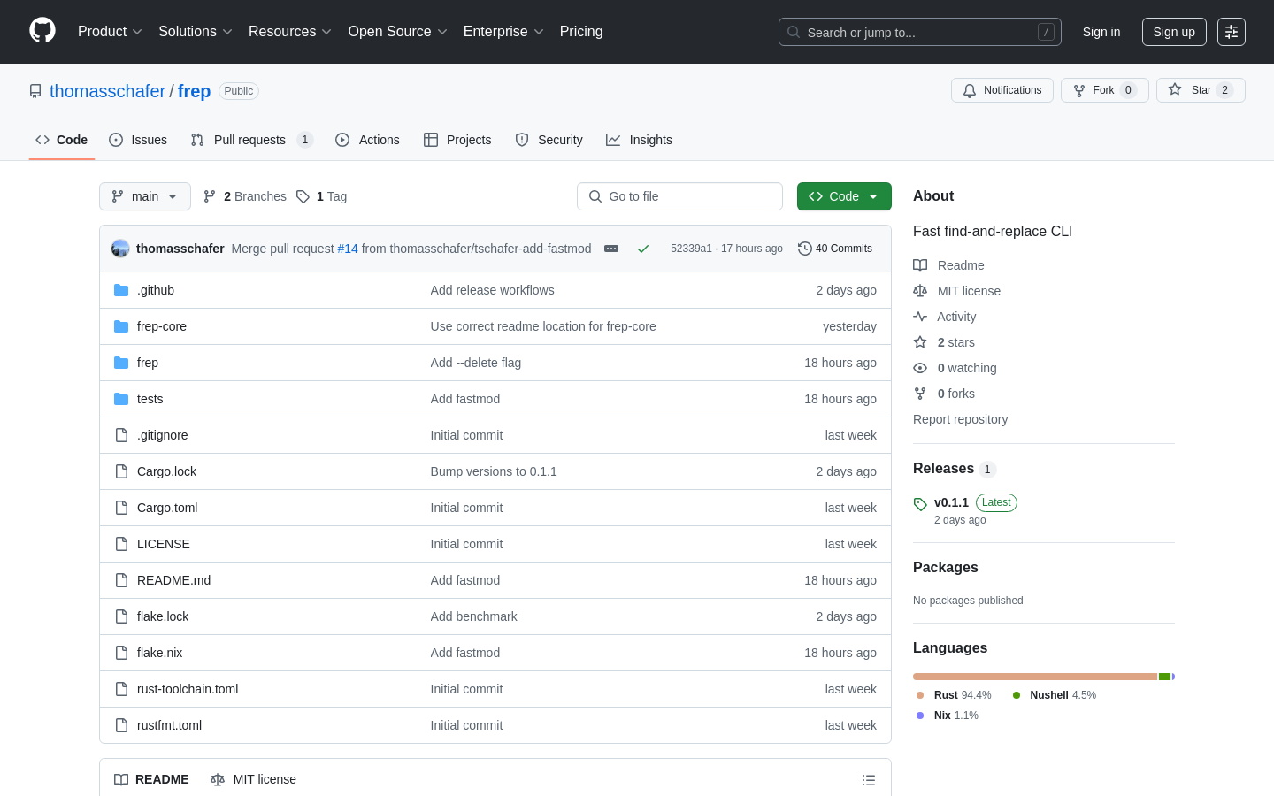
Task: Click the flake.nix file icon
Action: 121,653
